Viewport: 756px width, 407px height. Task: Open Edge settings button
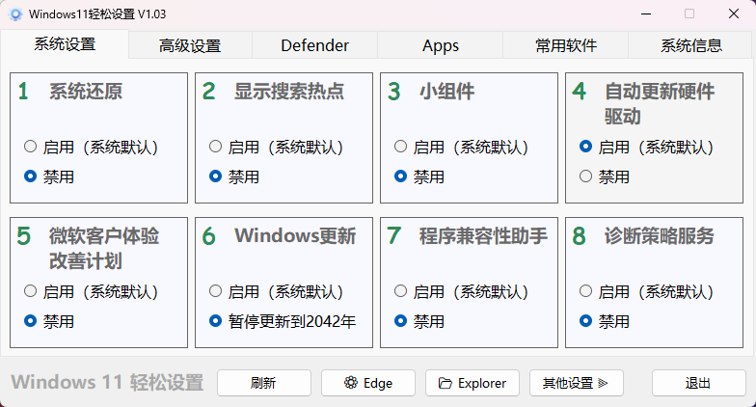click(x=368, y=383)
